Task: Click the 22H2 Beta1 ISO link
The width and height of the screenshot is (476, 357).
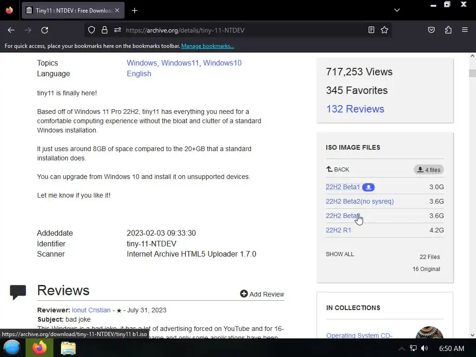Action: coord(343,187)
